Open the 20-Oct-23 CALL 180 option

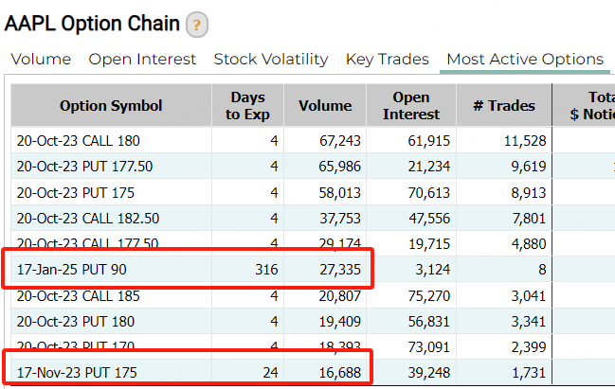(x=78, y=141)
